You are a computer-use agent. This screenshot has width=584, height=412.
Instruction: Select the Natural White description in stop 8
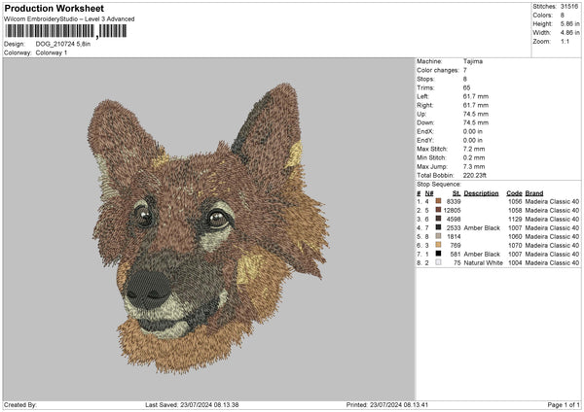[x=482, y=262]
